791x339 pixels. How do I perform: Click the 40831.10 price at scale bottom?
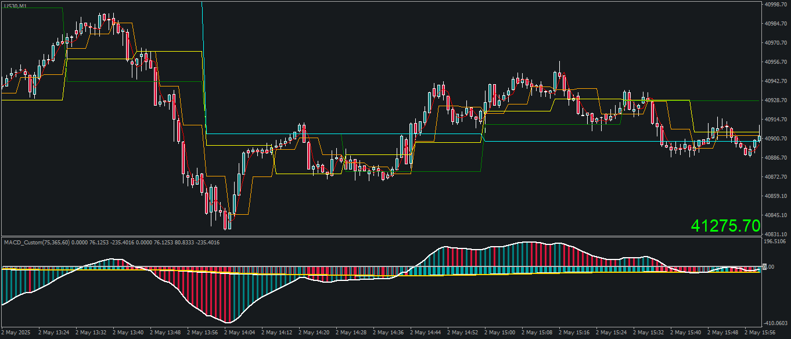click(x=775, y=234)
